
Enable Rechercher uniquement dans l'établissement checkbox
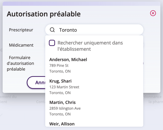[x=52, y=43]
